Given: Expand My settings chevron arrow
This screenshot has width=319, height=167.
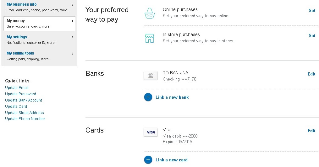Looking at the screenshot, I should click(73, 37).
